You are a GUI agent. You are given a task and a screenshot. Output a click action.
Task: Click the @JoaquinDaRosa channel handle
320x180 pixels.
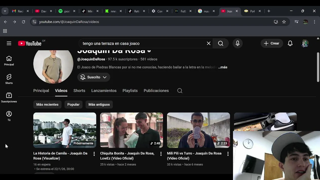(x=91, y=59)
